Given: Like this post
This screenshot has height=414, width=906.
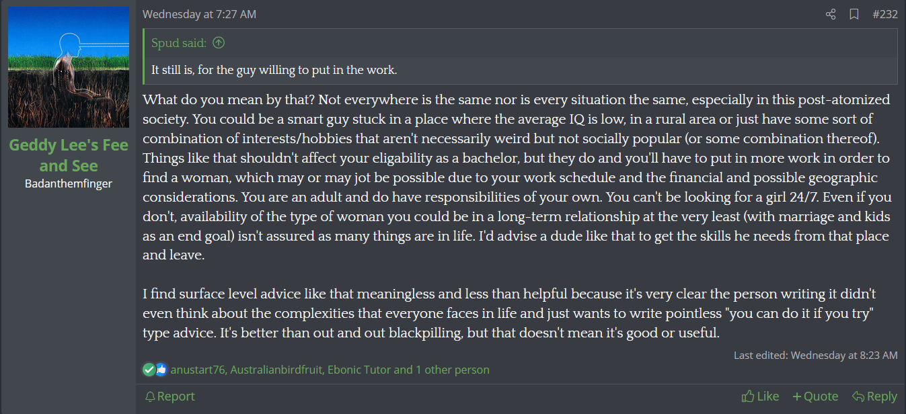Looking at the screenshot, I should 760,397.
